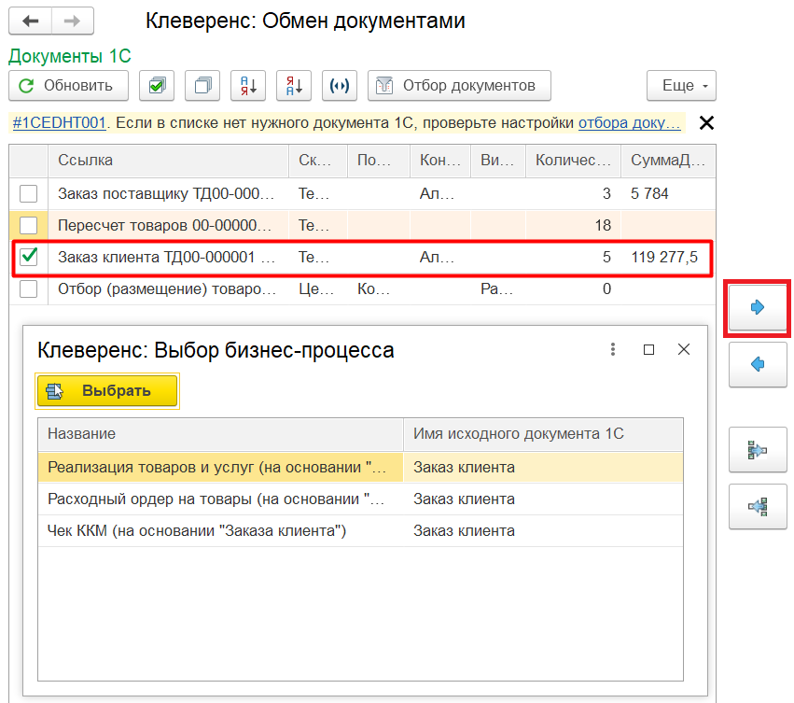Send selected document with right blue arrow
This screenshot has height=703, width=794.
click(x=758, y=307)
